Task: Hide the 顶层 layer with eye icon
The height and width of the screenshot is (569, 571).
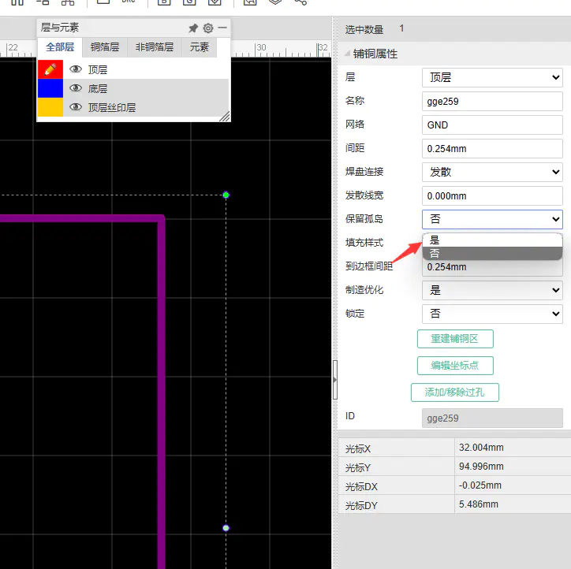Action: (76, 69)
